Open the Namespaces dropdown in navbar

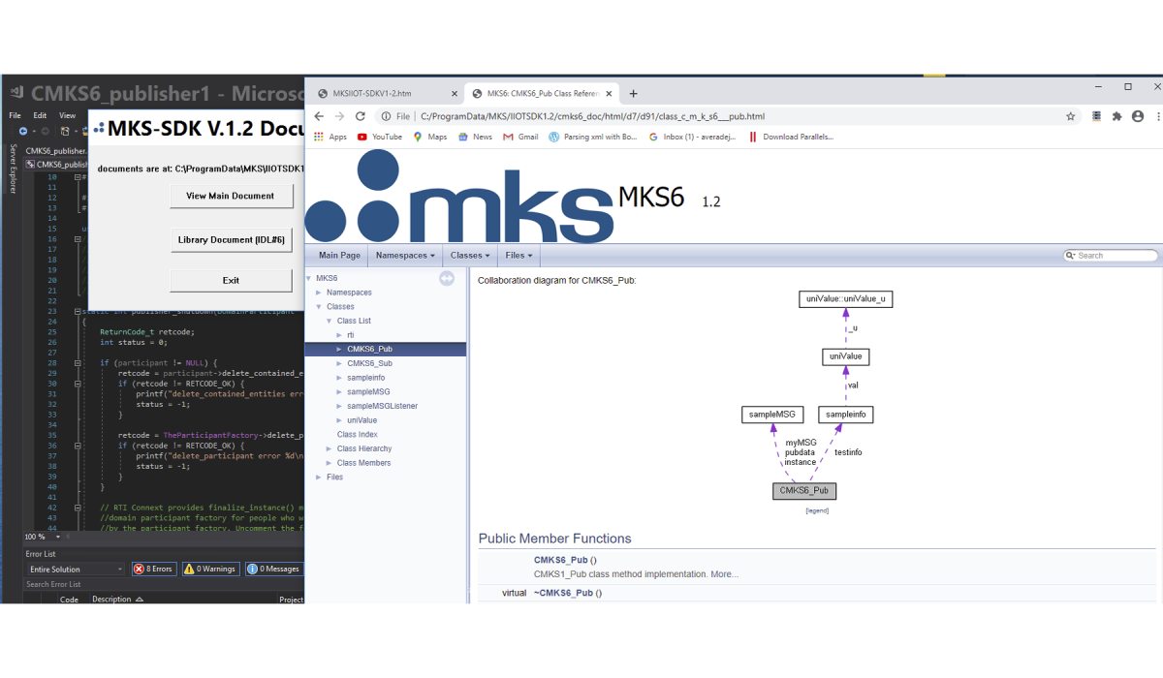[x=405, y=256]
